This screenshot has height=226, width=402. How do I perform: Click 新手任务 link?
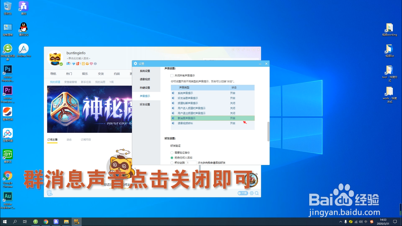pos(86,82)
